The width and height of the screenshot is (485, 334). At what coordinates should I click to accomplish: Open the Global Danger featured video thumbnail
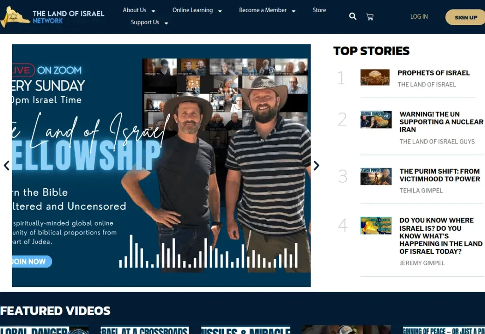[44, 330]
